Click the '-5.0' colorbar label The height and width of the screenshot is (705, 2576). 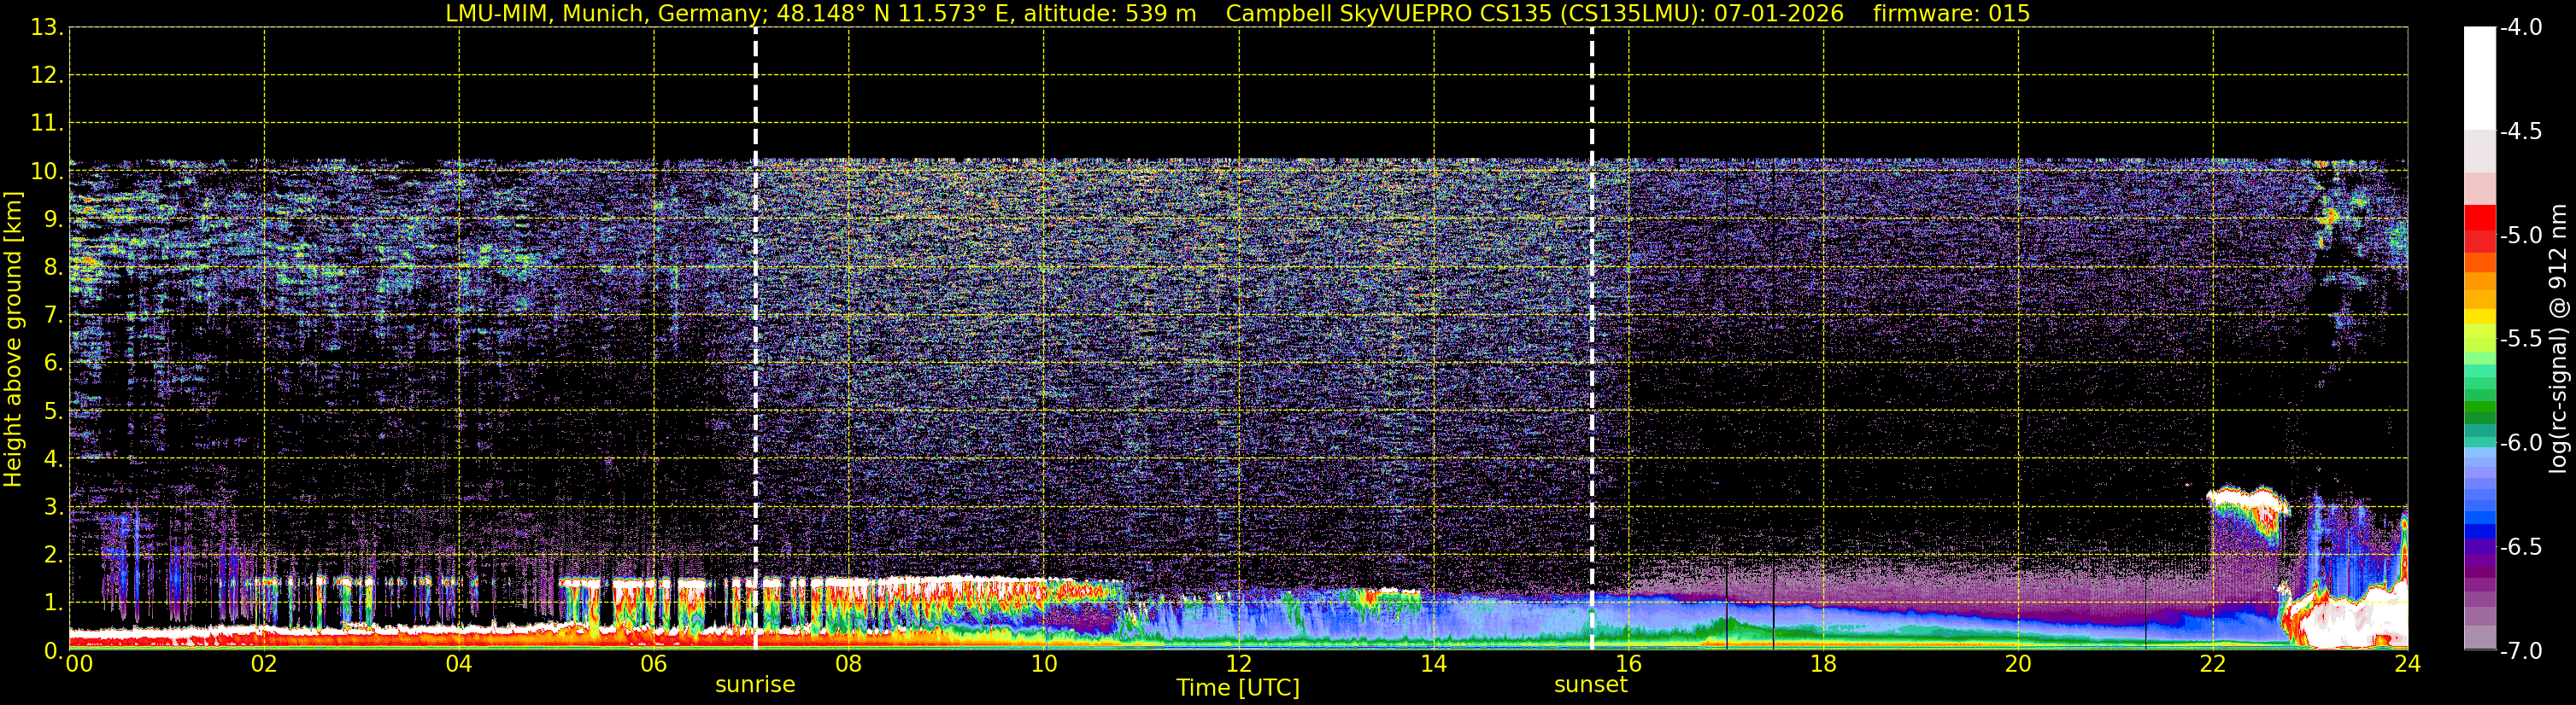tap(2520, 235)
